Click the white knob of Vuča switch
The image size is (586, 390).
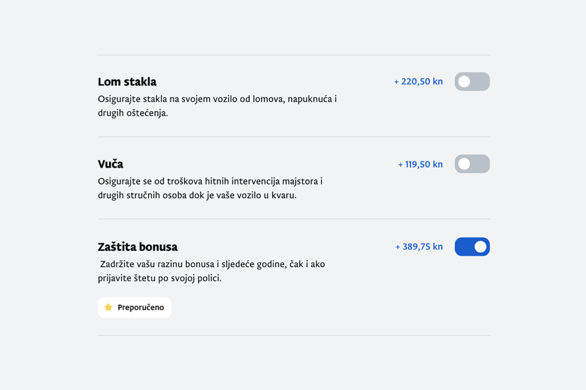464,164
